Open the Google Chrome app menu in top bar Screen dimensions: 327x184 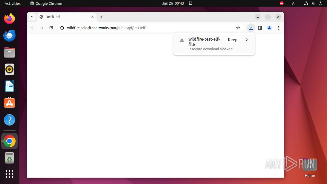tap(46, 3)
